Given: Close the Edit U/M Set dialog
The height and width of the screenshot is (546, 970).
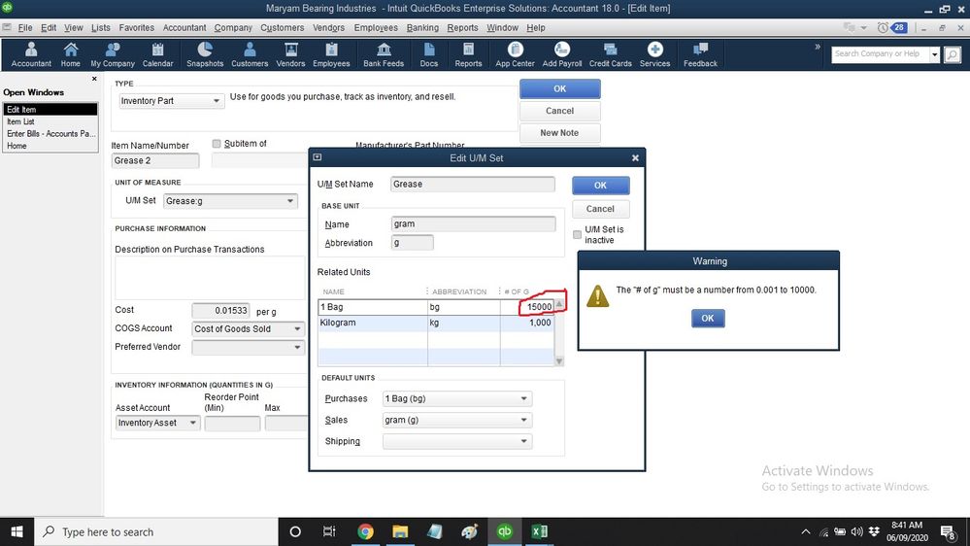Looking at the screenshot, I should (x=635, y=157).
